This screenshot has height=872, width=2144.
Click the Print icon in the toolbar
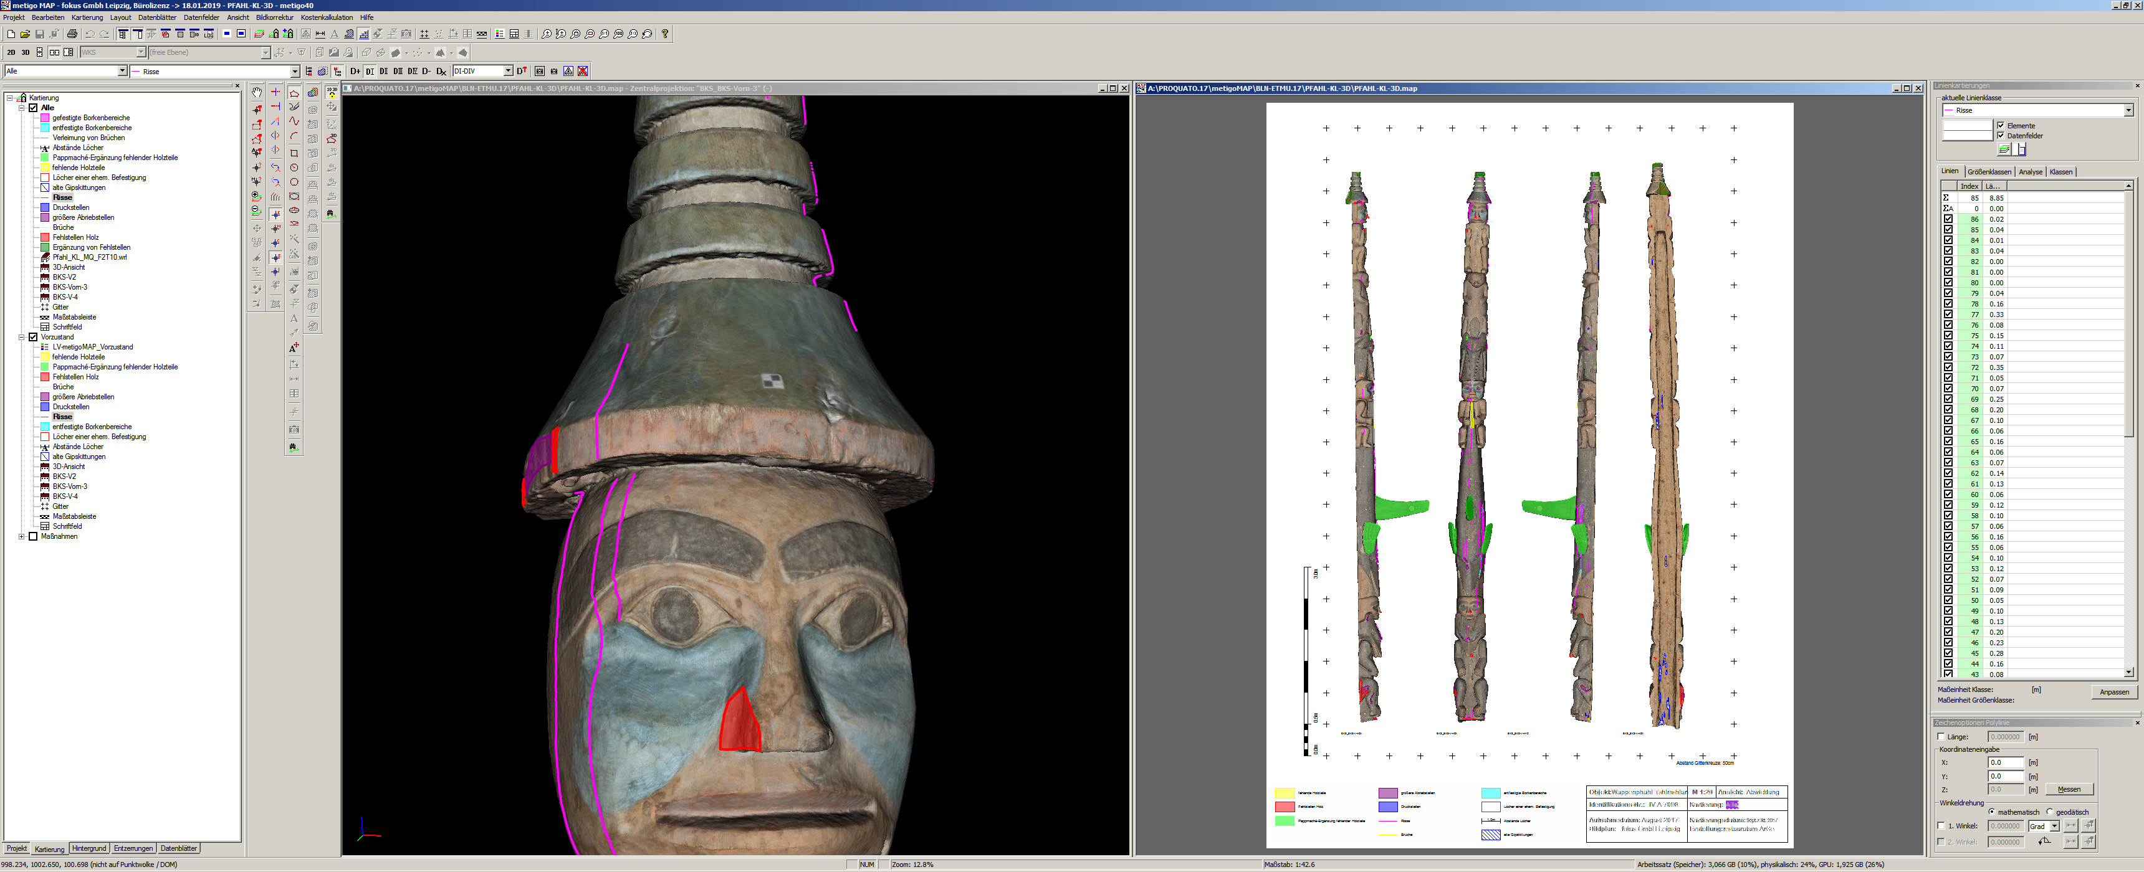(x=72, y=34)
